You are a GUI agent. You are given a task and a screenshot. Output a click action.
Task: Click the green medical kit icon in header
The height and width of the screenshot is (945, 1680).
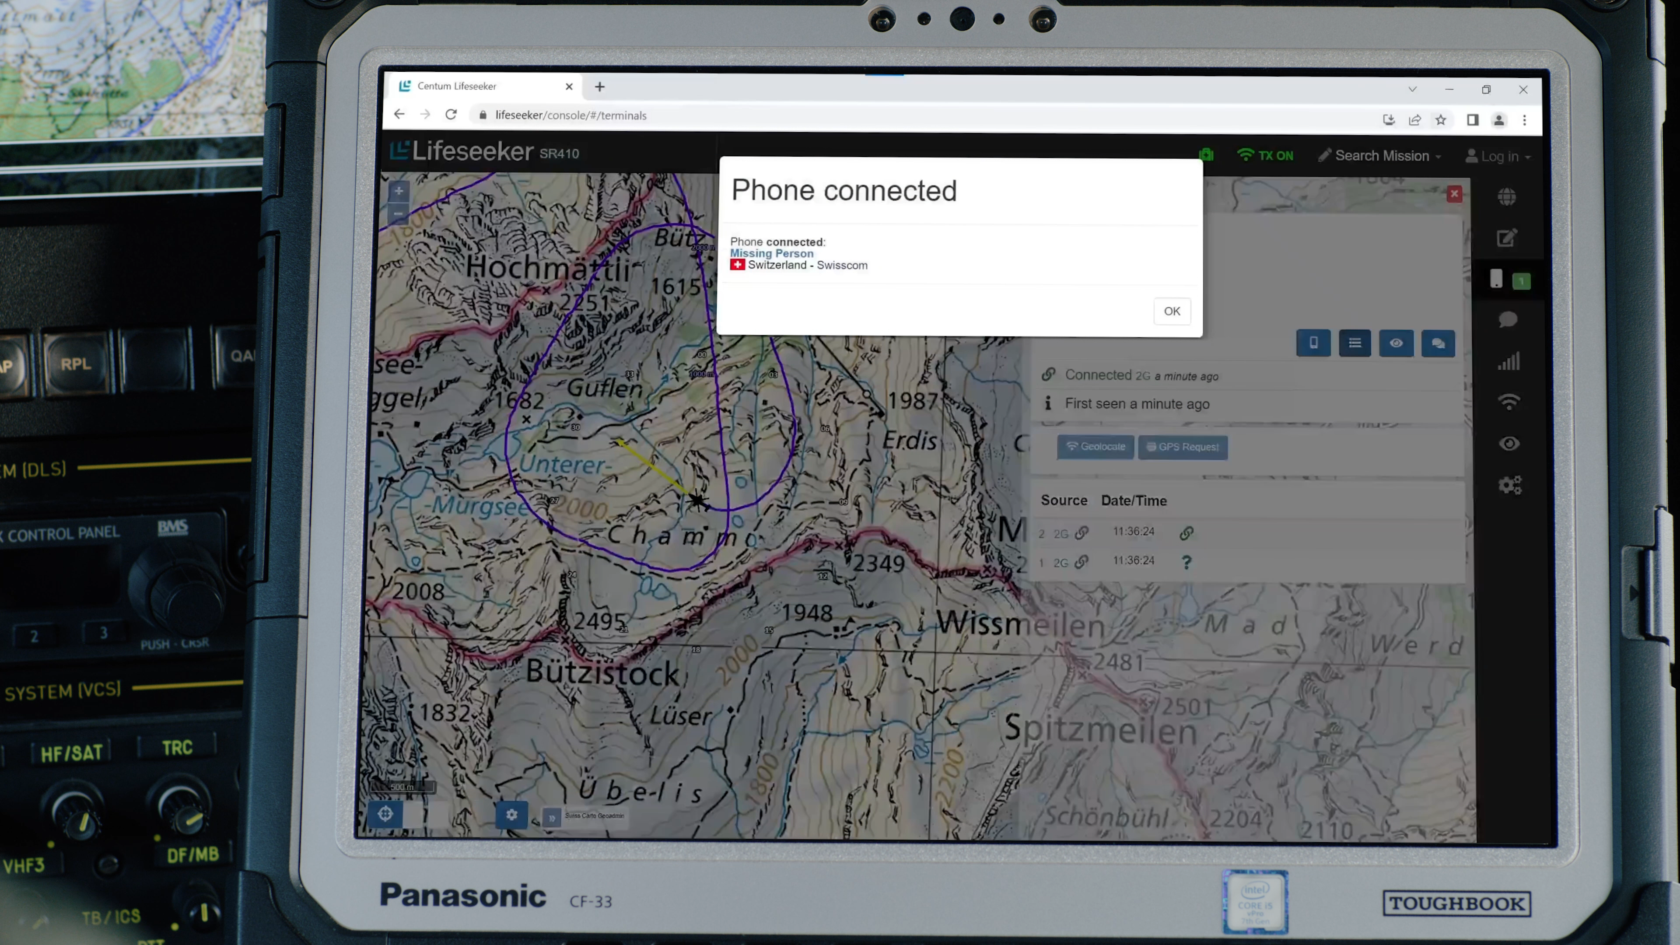[1206, 154]
